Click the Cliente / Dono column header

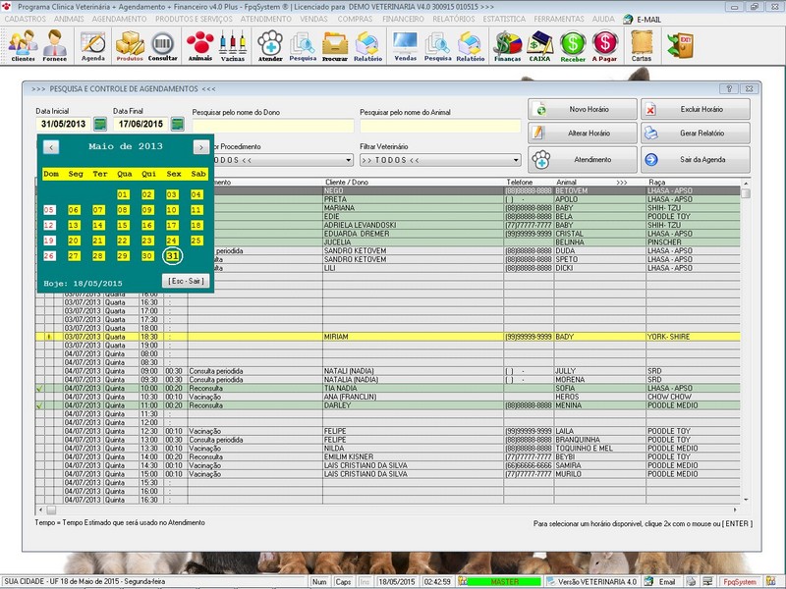[347, 183]
